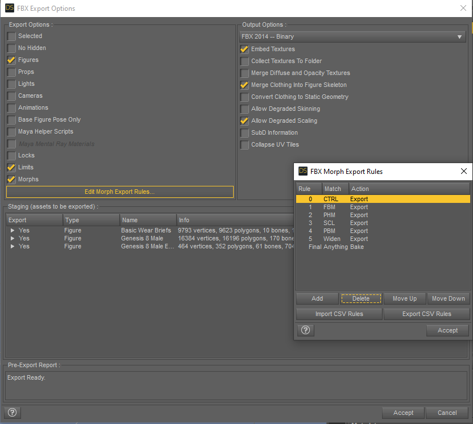Check Merge Diffuse and Opacity Textures
Image resolution: width=473 pixels, height=424 pixels.
(x=244, y=73)
